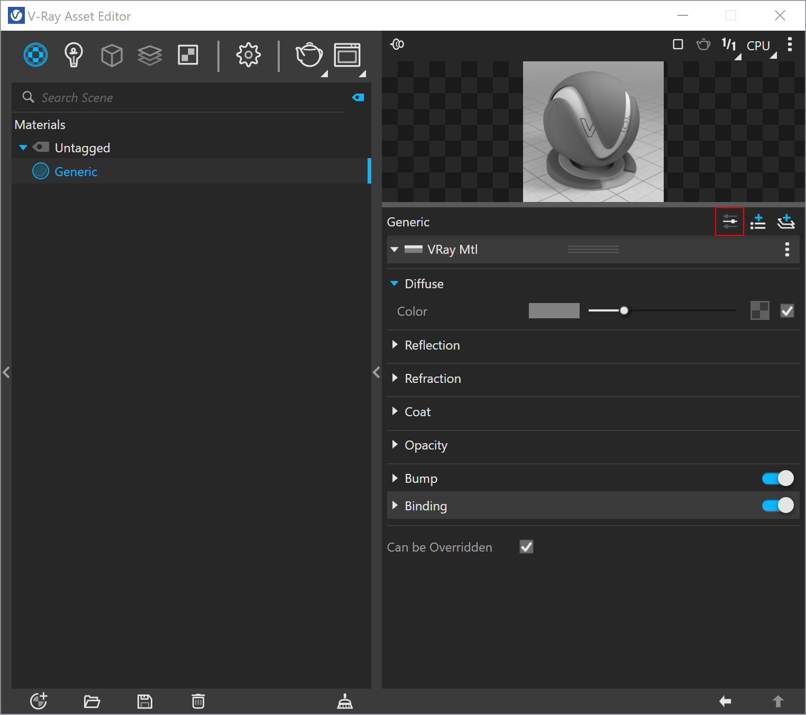Toggle the Binding switch off

(778, 506)
